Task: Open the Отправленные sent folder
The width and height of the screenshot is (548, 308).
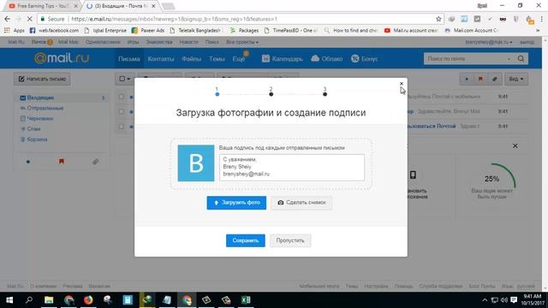Action: tap(45, 109)
